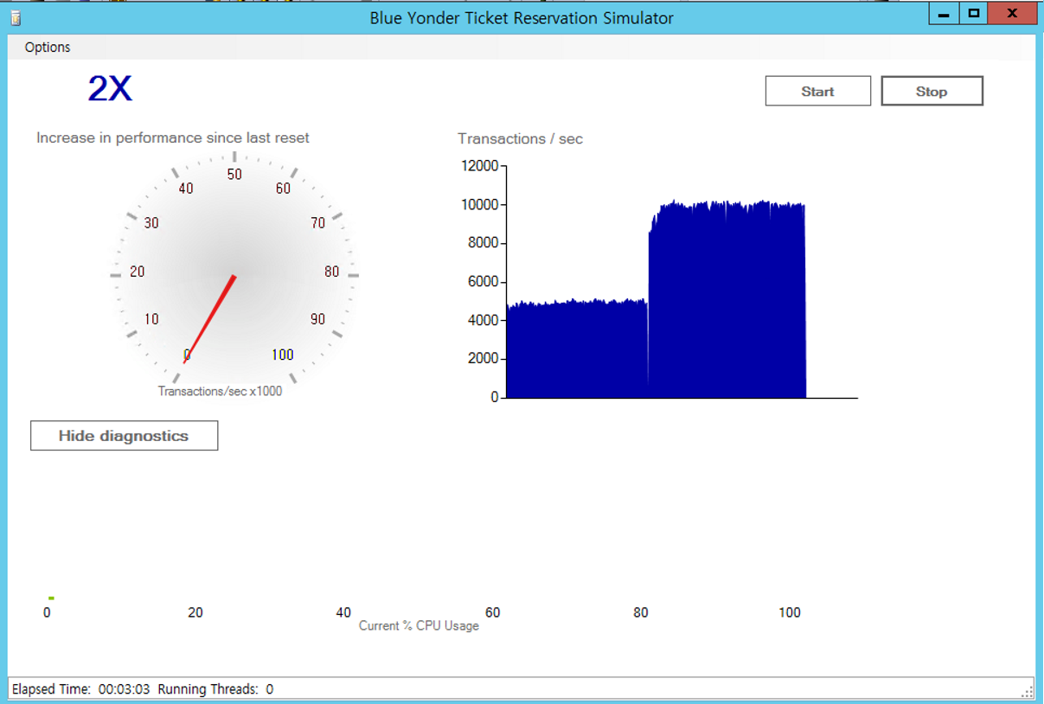This screenshot has width=1044, height=704.
Task: Maximize the simulator window
Action: [x=974, y=14]
